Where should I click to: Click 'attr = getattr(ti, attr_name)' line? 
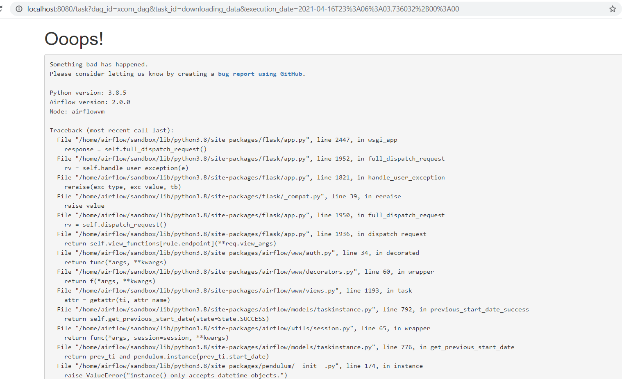(x=117, y=300)
